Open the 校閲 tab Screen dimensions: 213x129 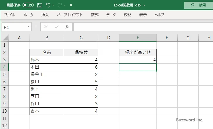pos(128,15)
